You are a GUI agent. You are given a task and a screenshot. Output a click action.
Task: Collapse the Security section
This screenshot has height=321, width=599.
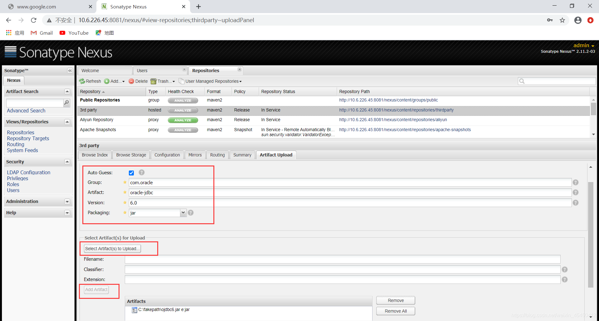pos(67,162)
